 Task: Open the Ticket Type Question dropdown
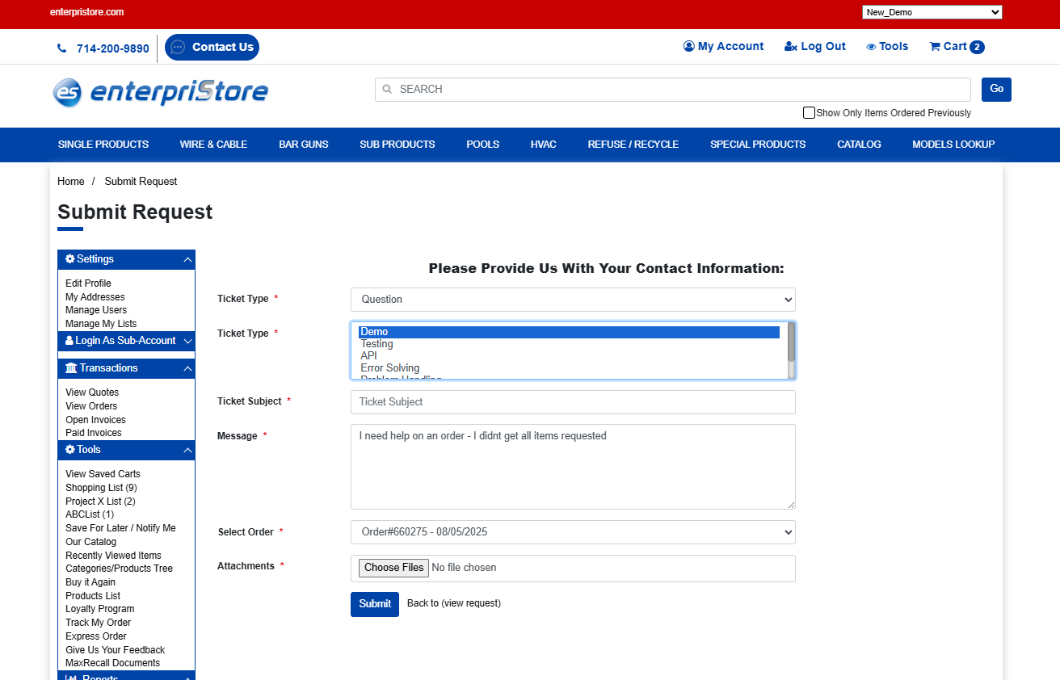coord(573,300)
